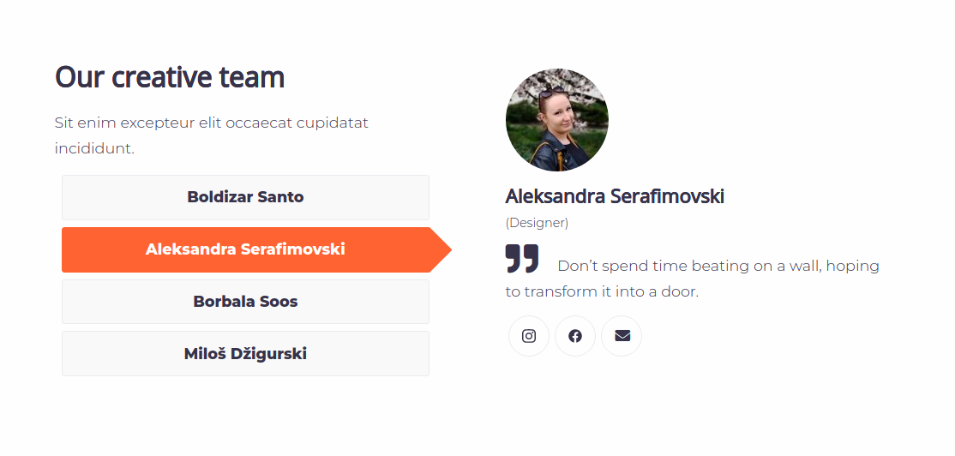
Task: Open the Instagram profile icon
Action: (529, 336)
